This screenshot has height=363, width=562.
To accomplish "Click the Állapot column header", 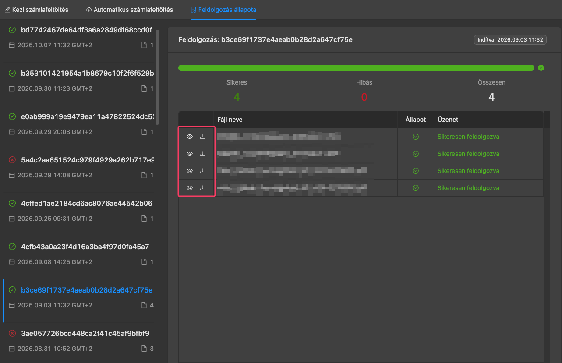I will (x=416, y=120).
